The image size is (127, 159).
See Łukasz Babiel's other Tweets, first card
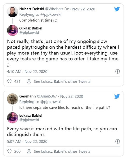pyautogui.click(x=62, y=82)
